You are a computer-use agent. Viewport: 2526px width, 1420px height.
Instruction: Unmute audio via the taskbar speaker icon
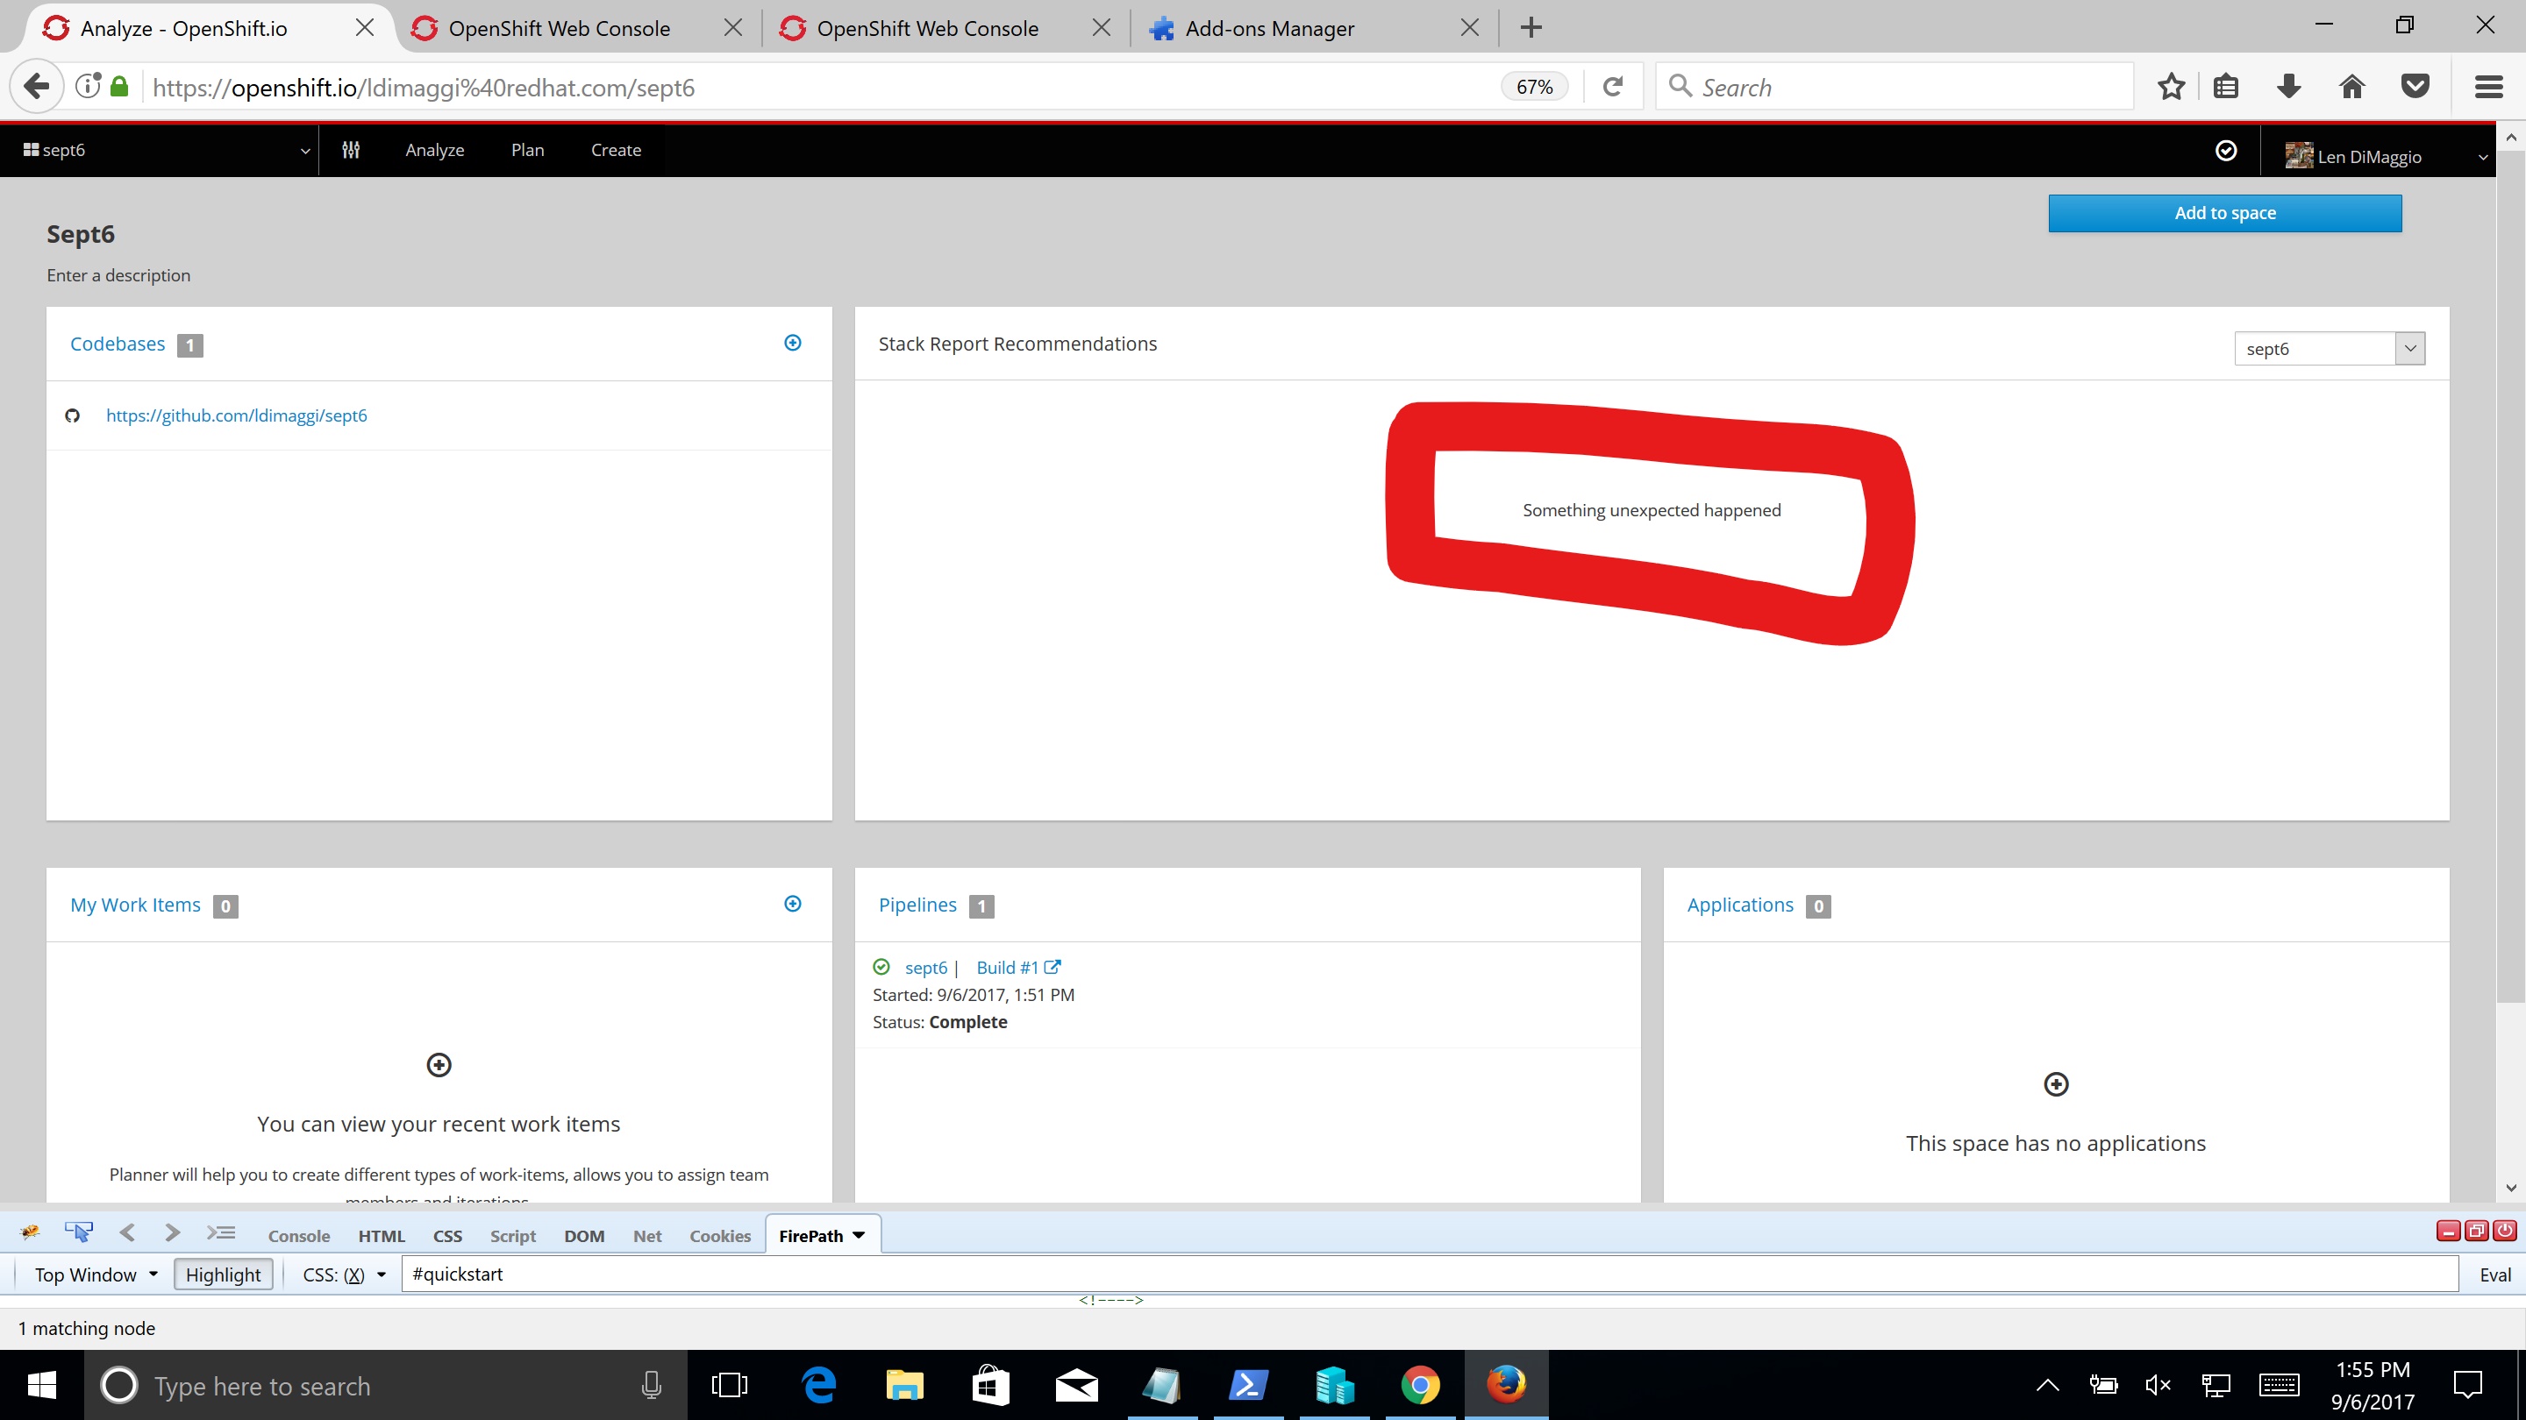[x=2157, y=1385]
